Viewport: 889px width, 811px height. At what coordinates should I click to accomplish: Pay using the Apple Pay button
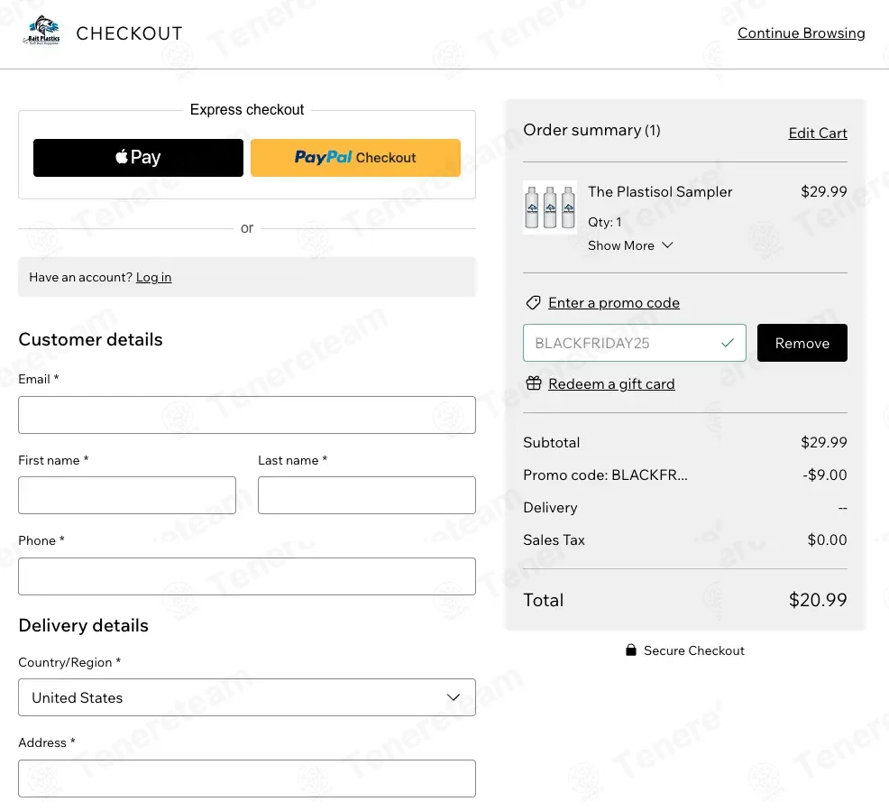[x=138, y=158]
